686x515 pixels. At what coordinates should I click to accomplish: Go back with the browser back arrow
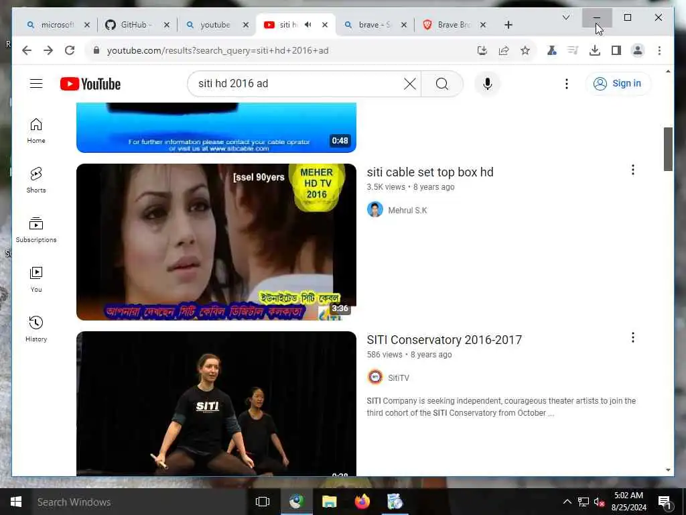[27, 50]
